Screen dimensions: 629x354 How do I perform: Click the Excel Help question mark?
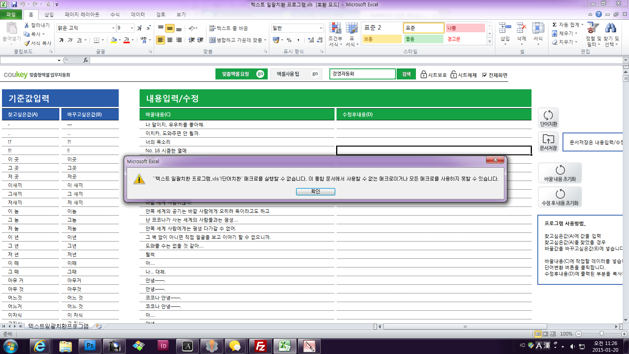[599, 14]
